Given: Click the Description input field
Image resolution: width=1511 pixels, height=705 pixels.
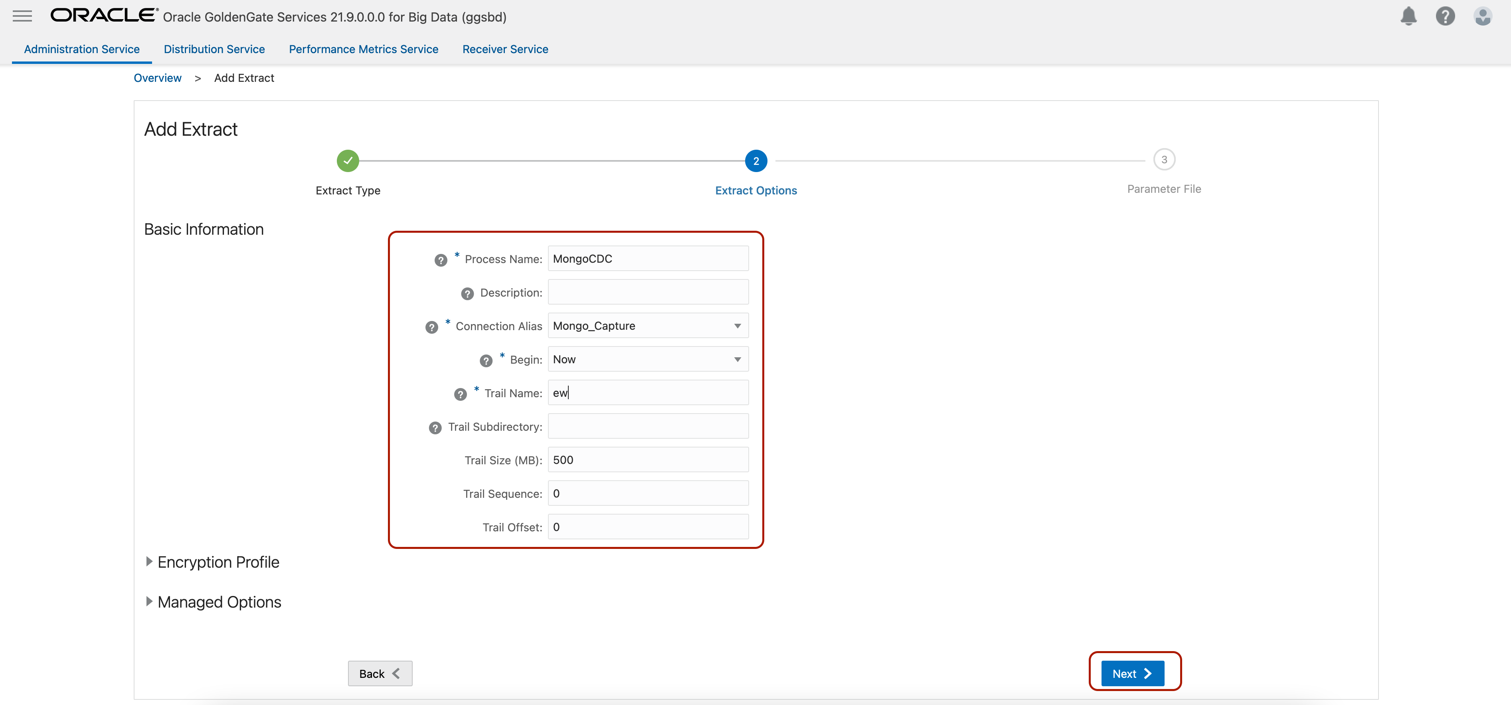Looking at the screenshot, I should point(648,292).
